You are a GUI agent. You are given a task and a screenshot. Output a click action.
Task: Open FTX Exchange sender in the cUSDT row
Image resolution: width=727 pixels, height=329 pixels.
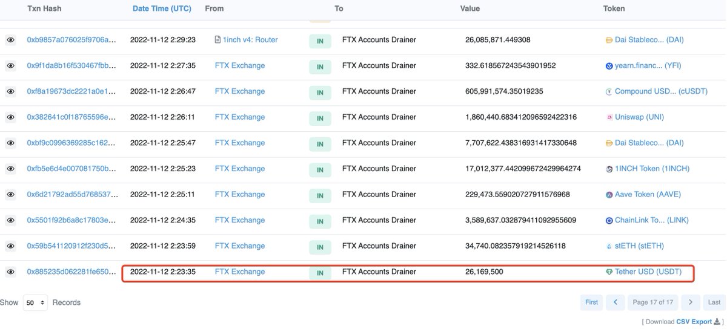pos(240,91)
